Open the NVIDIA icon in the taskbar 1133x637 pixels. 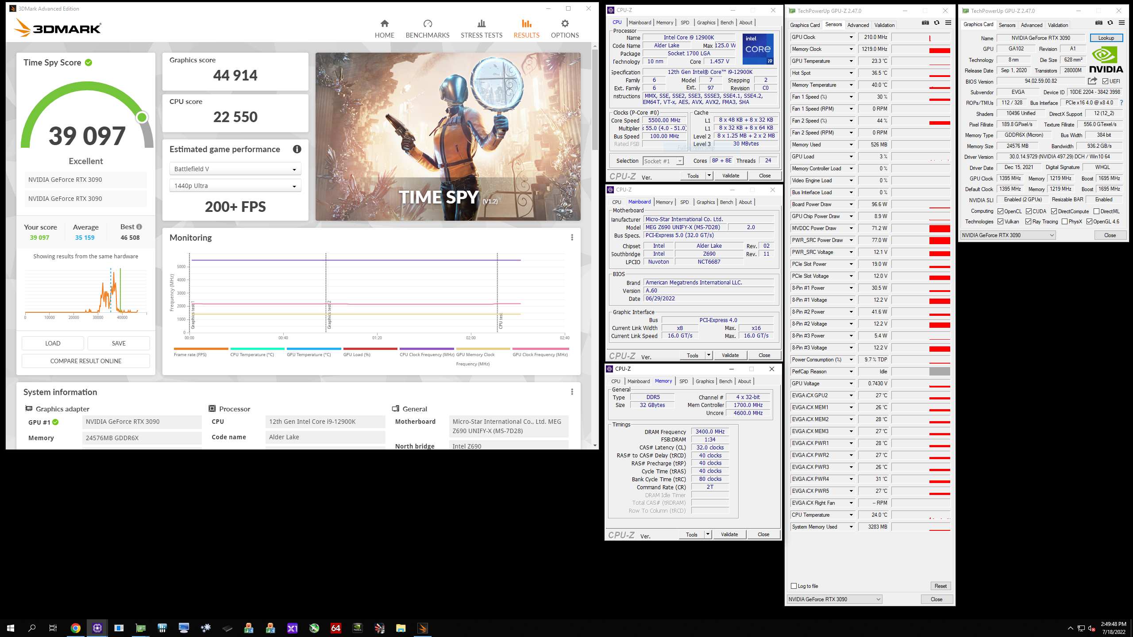click(358, 628)
